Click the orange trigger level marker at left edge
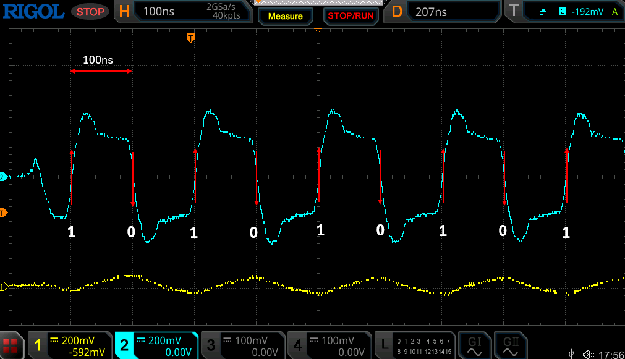The height and width of the screenshot is (359, 625). tap(3, 214)
